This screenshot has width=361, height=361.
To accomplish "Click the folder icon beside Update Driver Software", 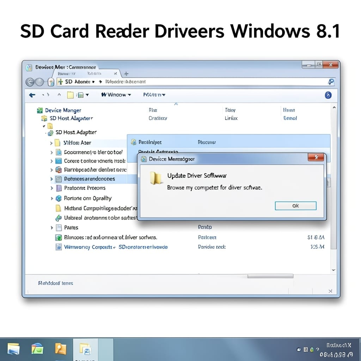I will click(155, 178).
